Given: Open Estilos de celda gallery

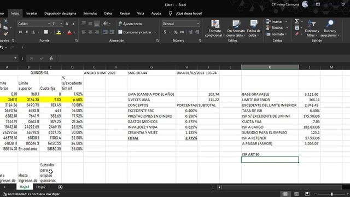Looking at the screenshot, I should [x=254, y=28].
